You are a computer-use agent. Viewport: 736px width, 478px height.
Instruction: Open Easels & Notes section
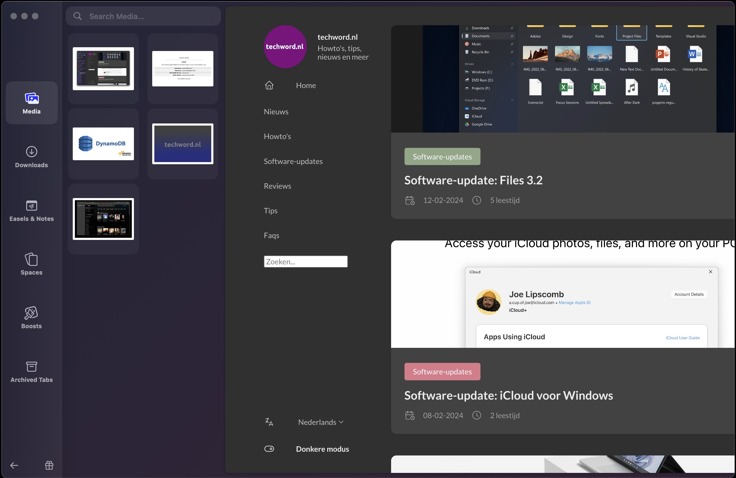coord(32,211)
